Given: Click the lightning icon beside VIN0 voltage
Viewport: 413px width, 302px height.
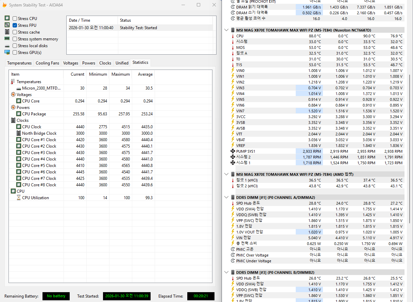Looking at the screenshot, I should tap(233, 71).
